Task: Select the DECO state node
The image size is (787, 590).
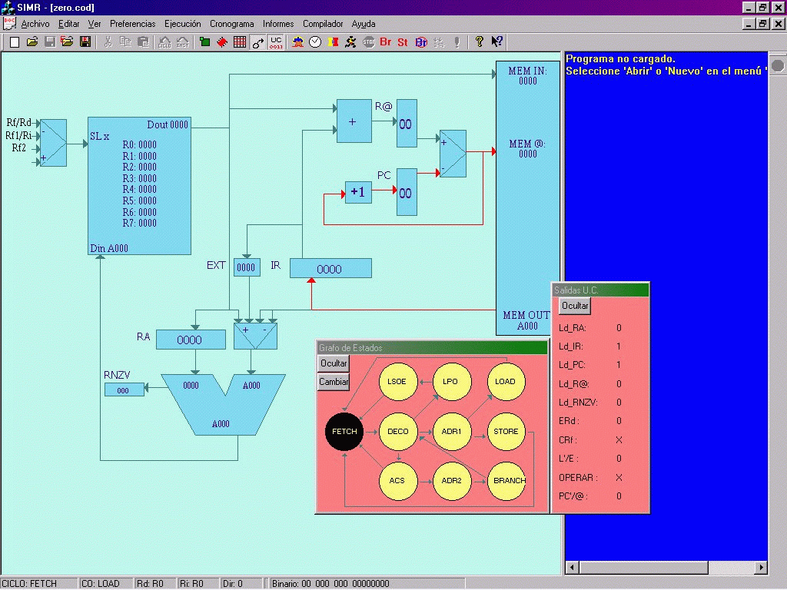Action: click(398, 431)
